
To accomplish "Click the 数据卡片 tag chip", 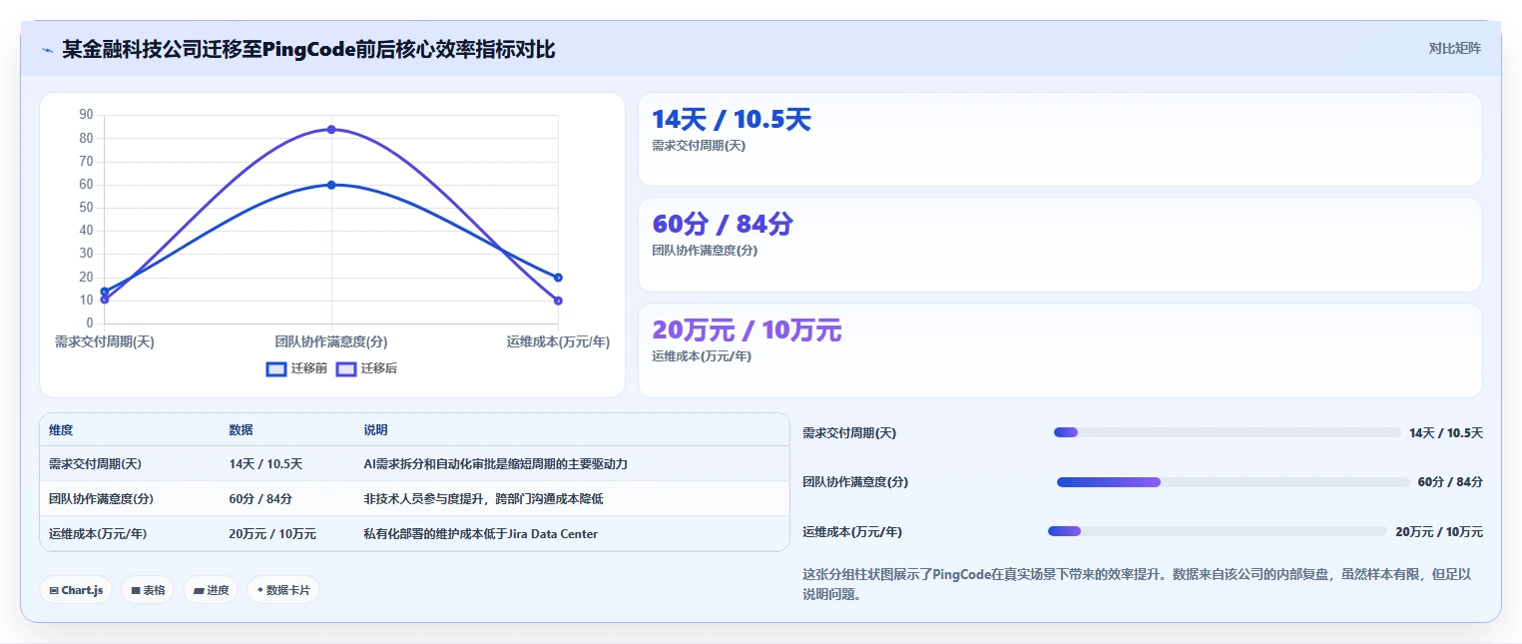I will (x=283, y=590).
